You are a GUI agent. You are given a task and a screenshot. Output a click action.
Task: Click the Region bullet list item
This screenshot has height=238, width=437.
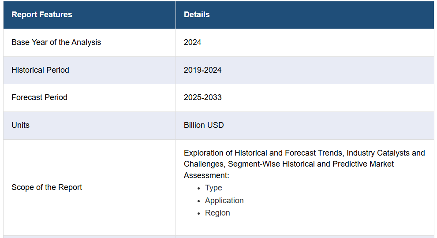(217, 213)
